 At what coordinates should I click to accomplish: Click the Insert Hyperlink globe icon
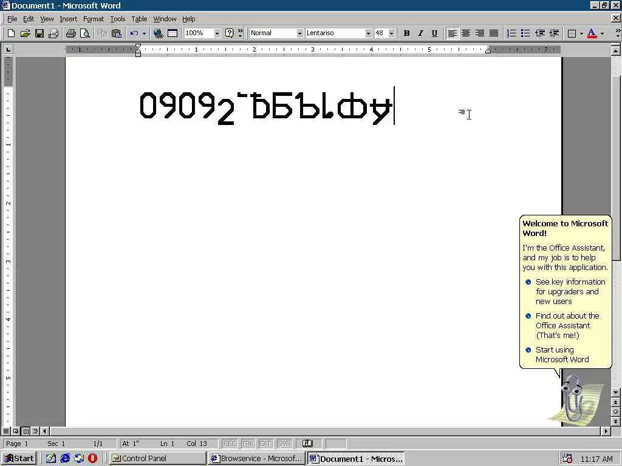point(159,33)
